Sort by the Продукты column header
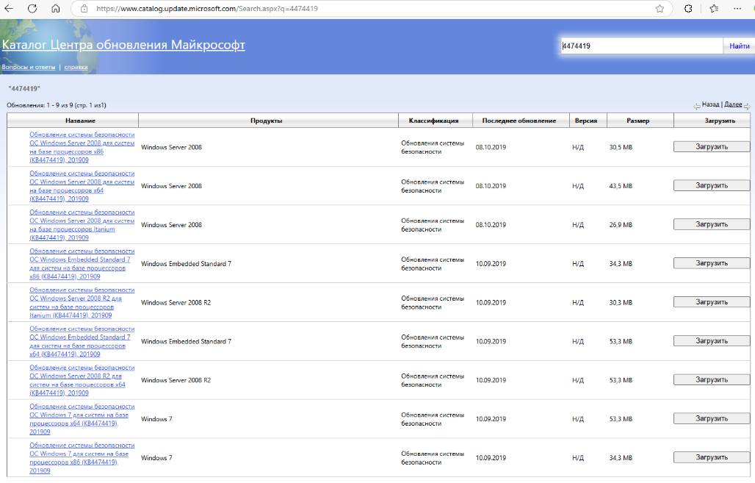This screenshot has height=483, width=755. click(268, 121)
